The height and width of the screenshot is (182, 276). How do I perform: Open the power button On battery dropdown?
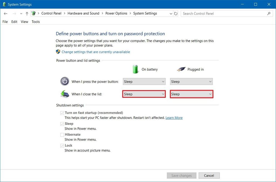coord(144,81)
